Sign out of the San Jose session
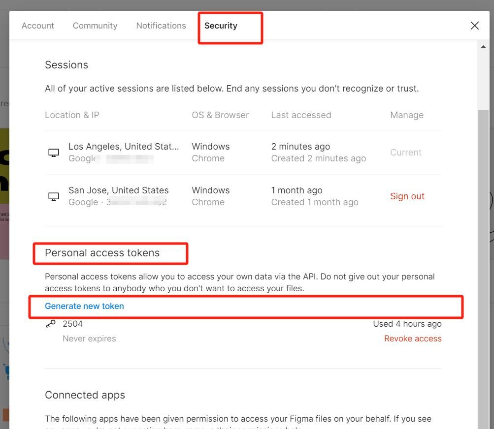The image size is (494, 429). pyautogui.click(x=407, y=196)
